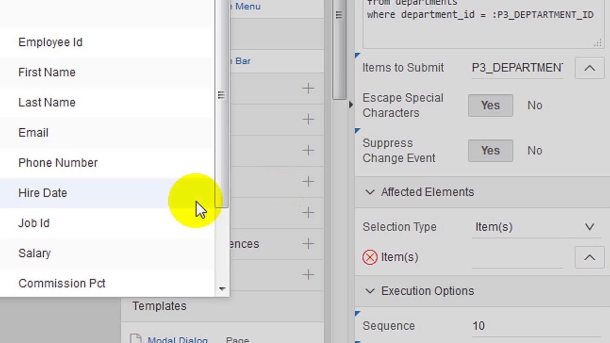Click the plus icon right of 'ences'

308,244
